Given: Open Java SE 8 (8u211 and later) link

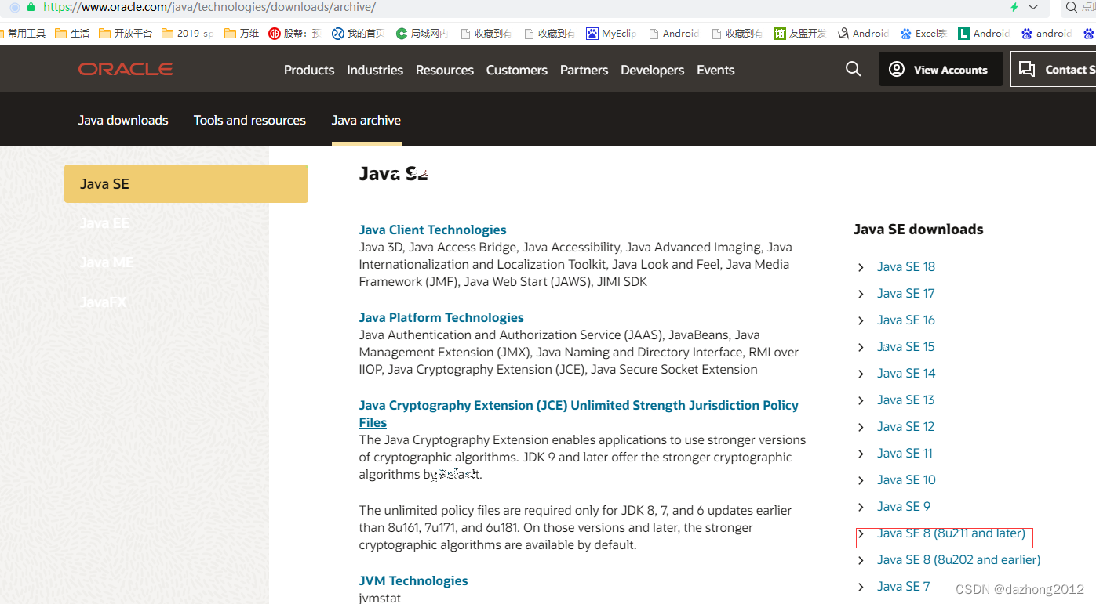Looking at the screenshot, I should click(951, 533).
